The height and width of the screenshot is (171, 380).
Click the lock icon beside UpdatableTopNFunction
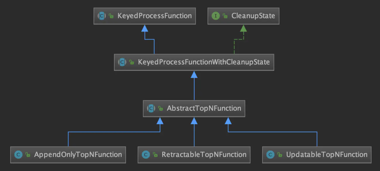tap(280, 155)
